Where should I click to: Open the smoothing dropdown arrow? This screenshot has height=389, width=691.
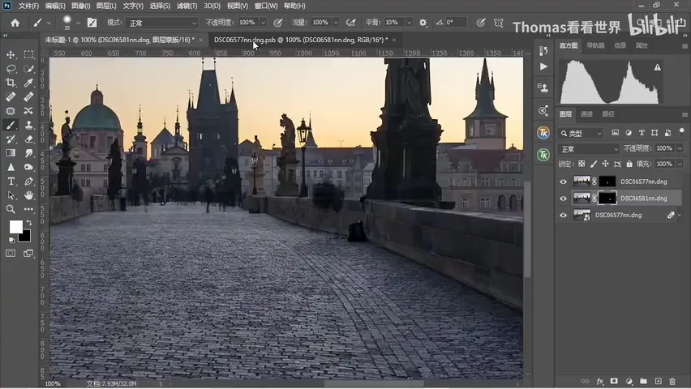[409, 23]
